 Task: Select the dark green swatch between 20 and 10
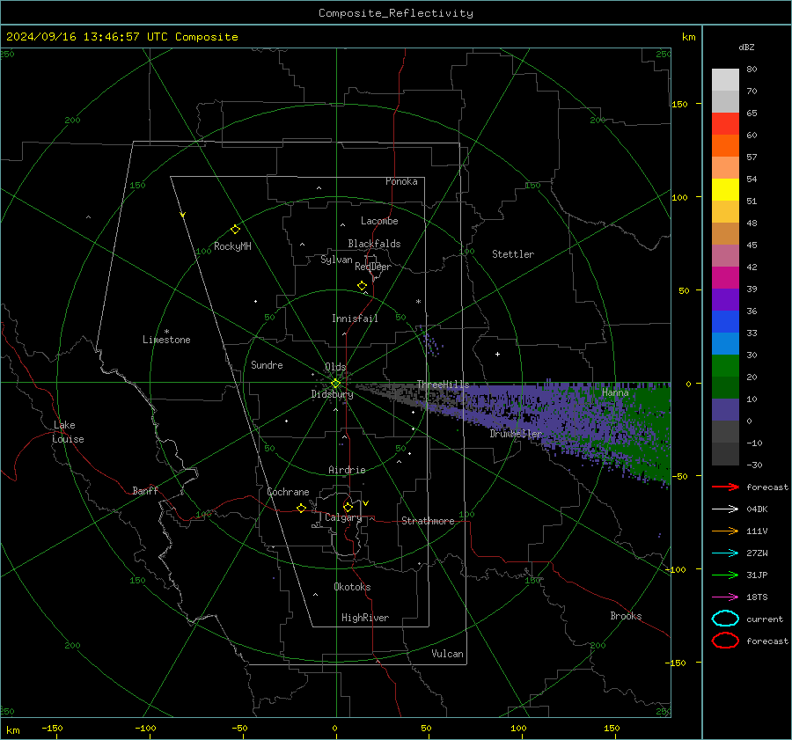(x=725, y=387)
